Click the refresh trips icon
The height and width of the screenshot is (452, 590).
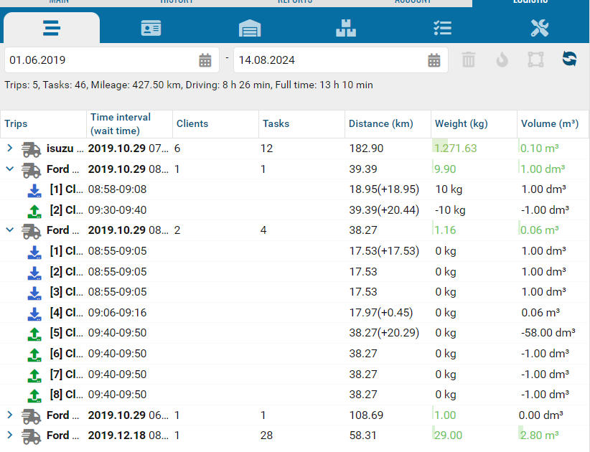(569, 60)
